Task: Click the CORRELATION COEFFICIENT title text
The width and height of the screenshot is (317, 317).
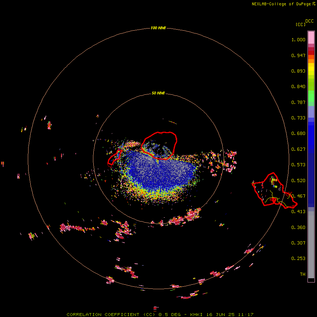Action: tap(103, 315)
